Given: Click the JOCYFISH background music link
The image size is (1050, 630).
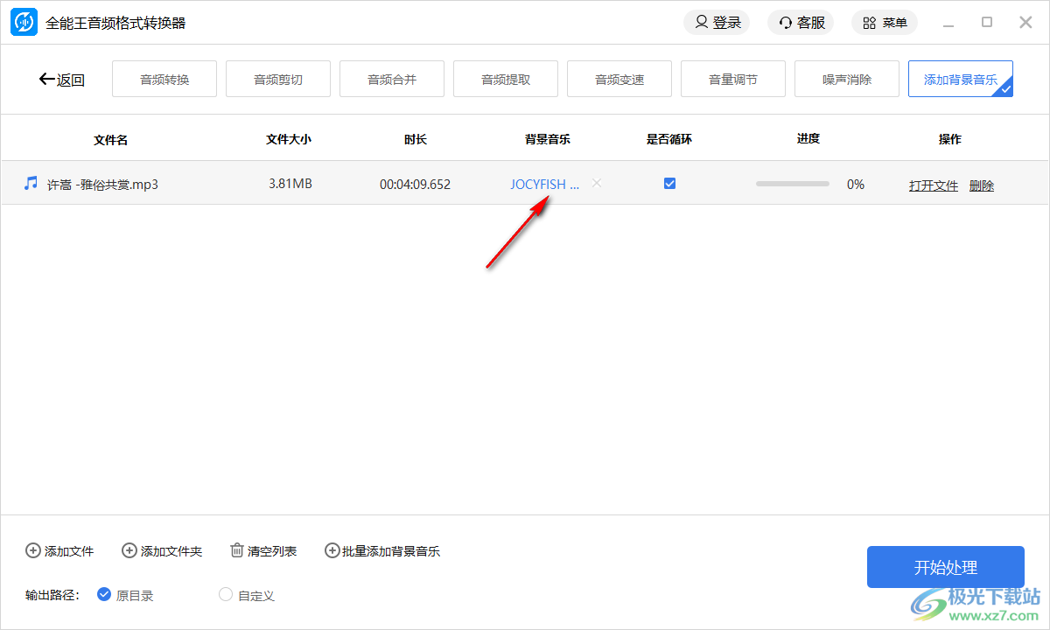Looking at the screenshot, I should pyautogui.click(x=544, y=185).
